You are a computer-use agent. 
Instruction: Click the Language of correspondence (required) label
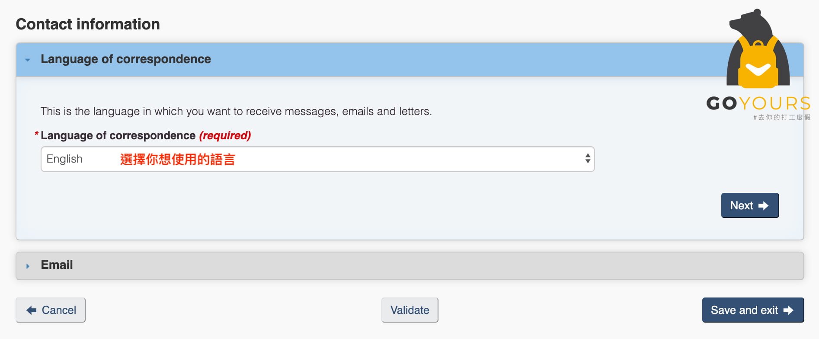click(146, 136)
